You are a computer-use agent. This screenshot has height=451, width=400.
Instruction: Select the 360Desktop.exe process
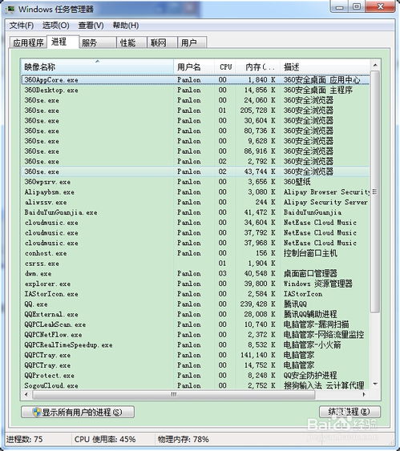click(196, 90)
